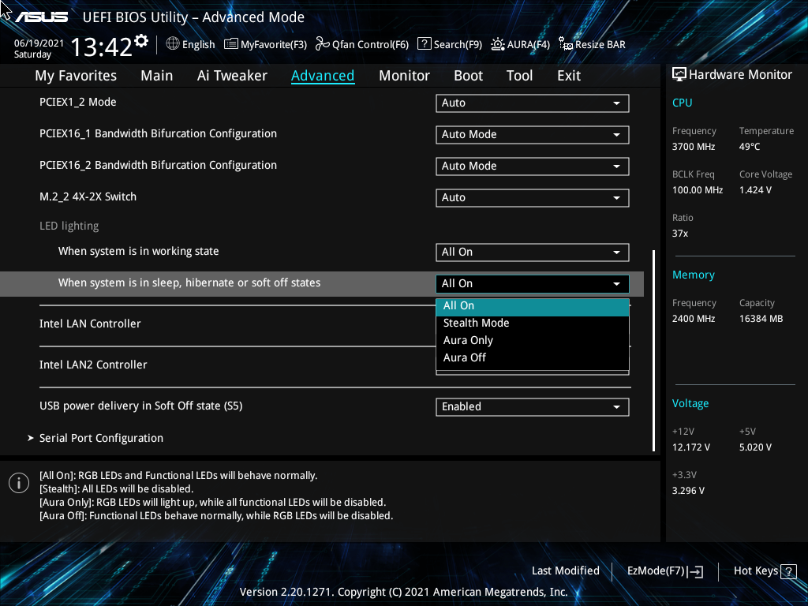Expand Serial Port Configuration
The height and width of the screenshot is (606, 808).
[x=101, y=438]
